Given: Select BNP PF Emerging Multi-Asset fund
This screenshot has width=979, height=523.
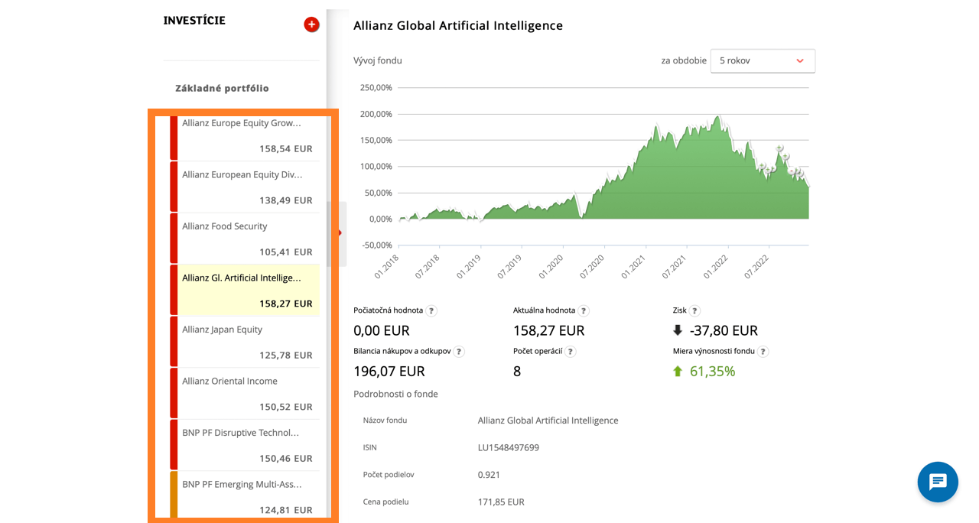Looking at the screenshot, I should tap(245, 495).
